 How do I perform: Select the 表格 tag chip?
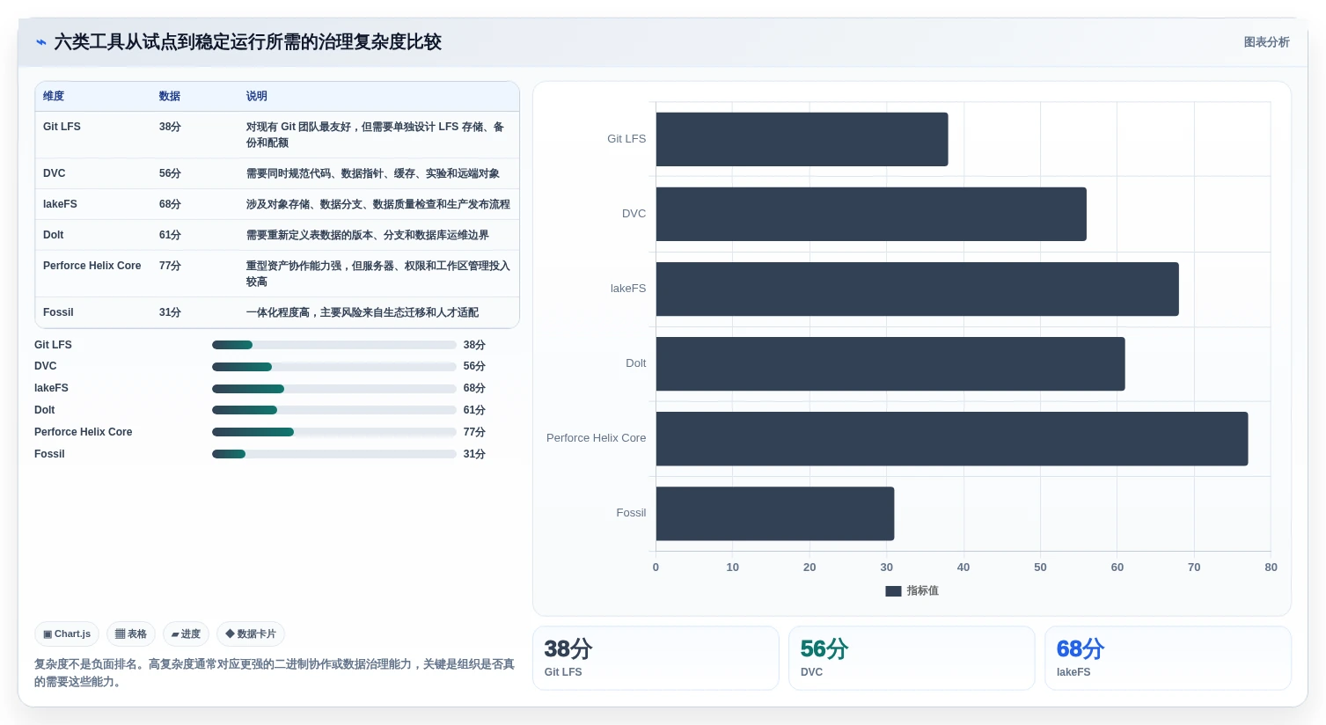tap(131, 633)
